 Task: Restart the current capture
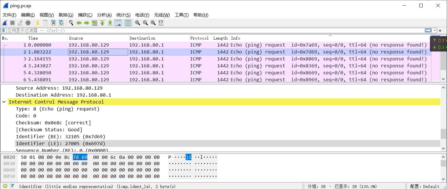click(20, 23)
